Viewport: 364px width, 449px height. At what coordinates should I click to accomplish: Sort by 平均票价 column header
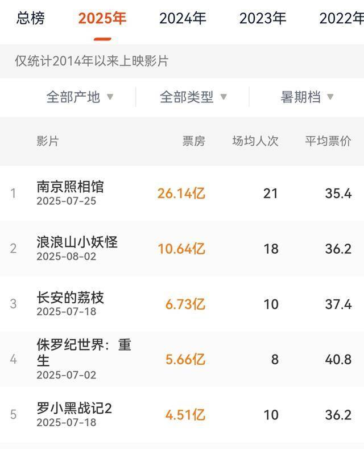point(328,142)
